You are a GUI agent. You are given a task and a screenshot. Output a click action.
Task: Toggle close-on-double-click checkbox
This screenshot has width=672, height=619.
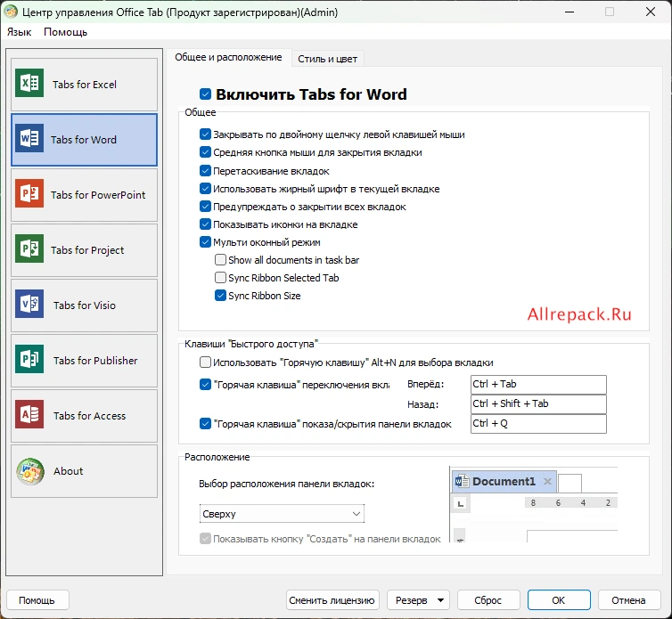click(x=205, y=134)
